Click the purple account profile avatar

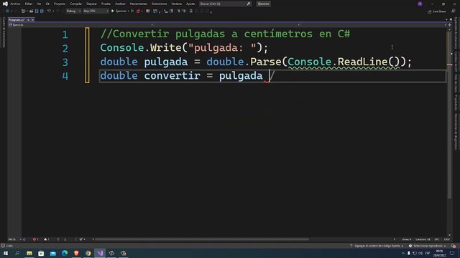coord(420,4)
